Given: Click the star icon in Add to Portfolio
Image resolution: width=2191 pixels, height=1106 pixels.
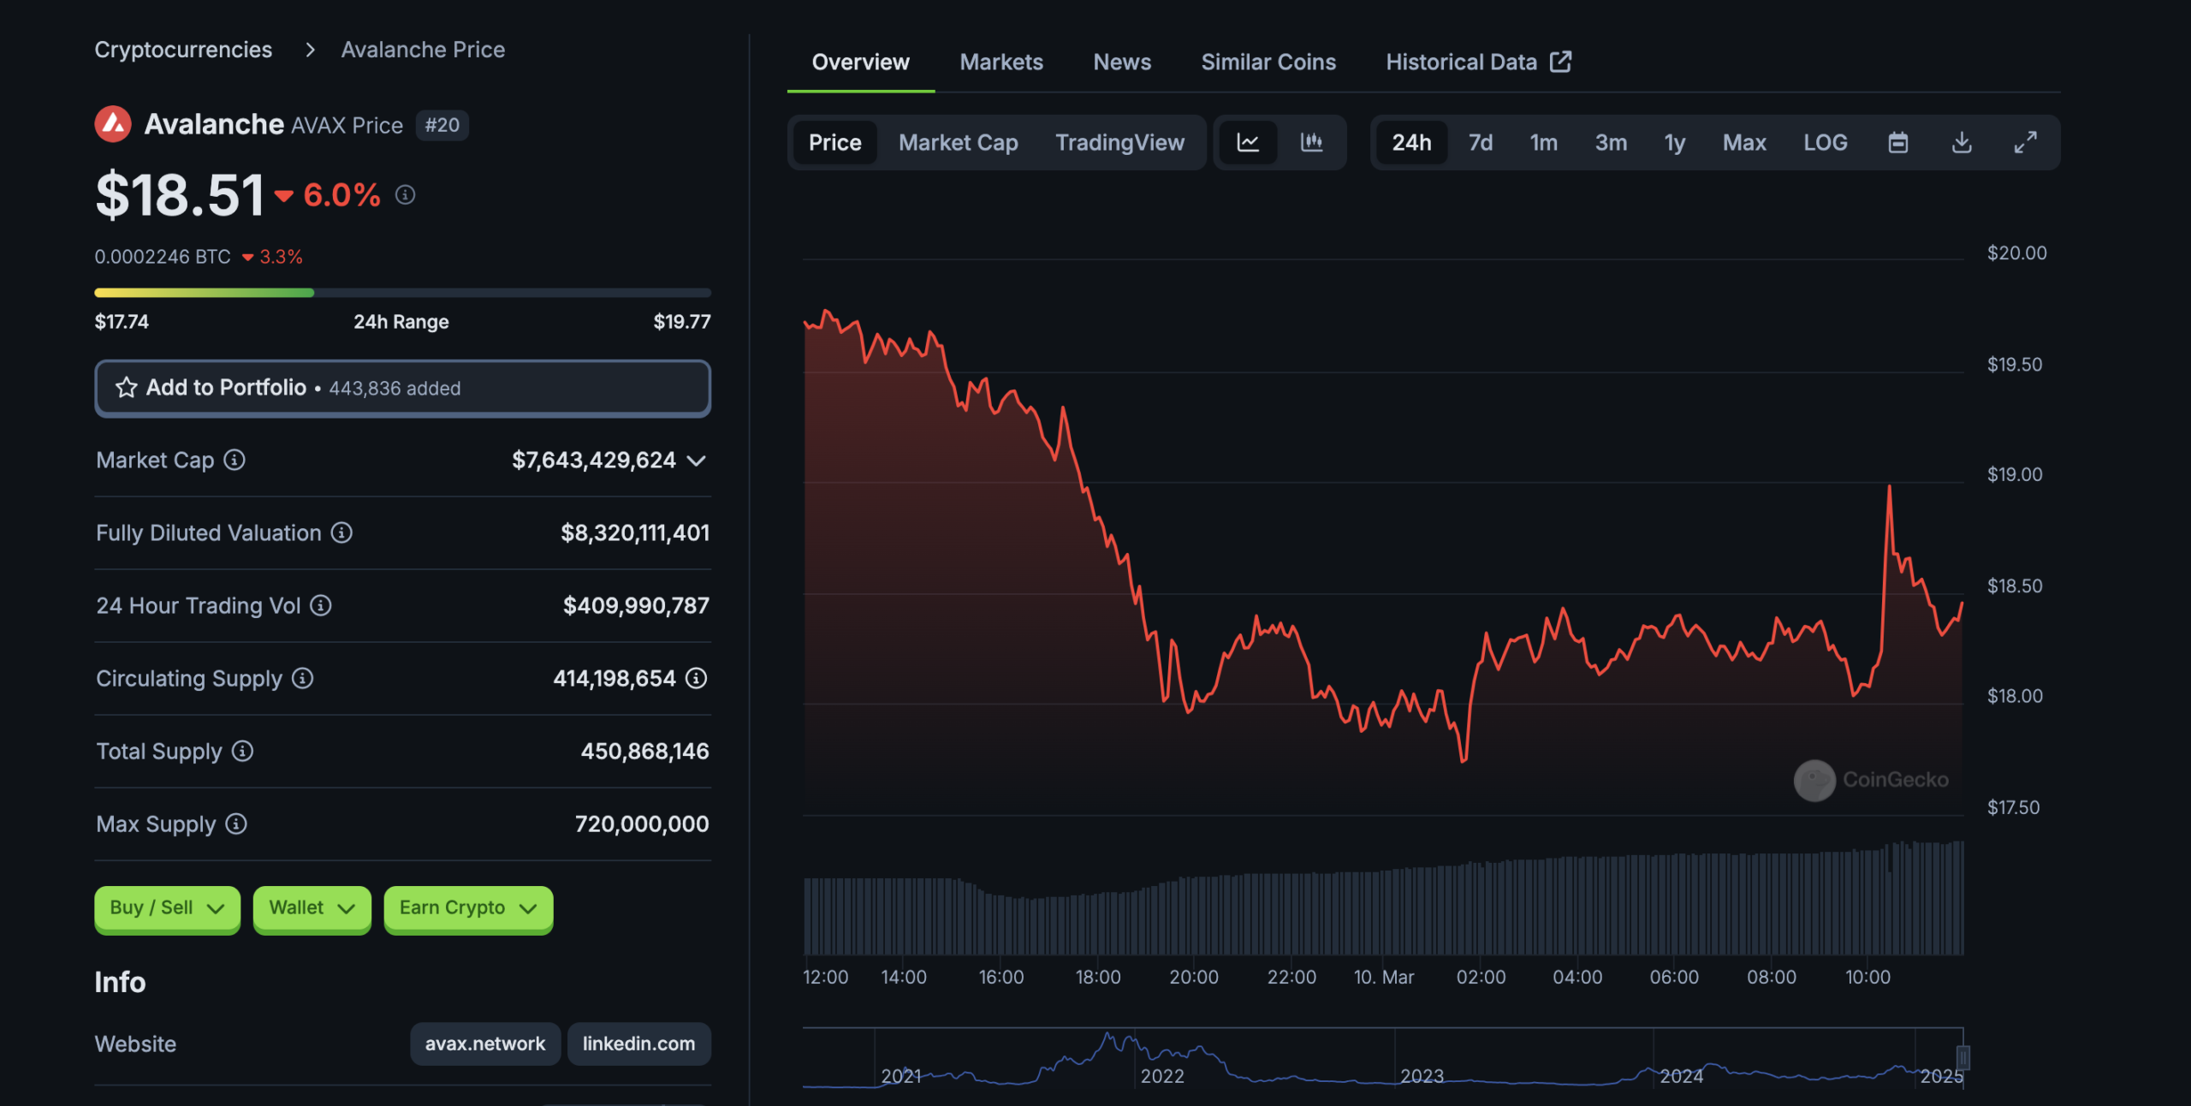Looking at the screenshot, I should pyautogui.click(x=127, y=388).
